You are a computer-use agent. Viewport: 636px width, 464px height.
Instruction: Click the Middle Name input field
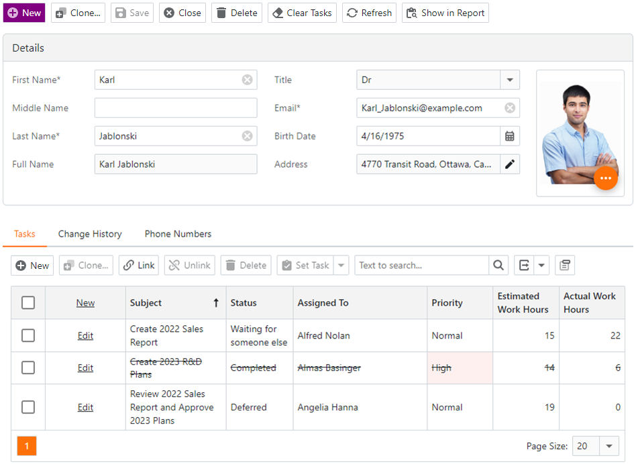pyautogui.click(x=176, y=108)
